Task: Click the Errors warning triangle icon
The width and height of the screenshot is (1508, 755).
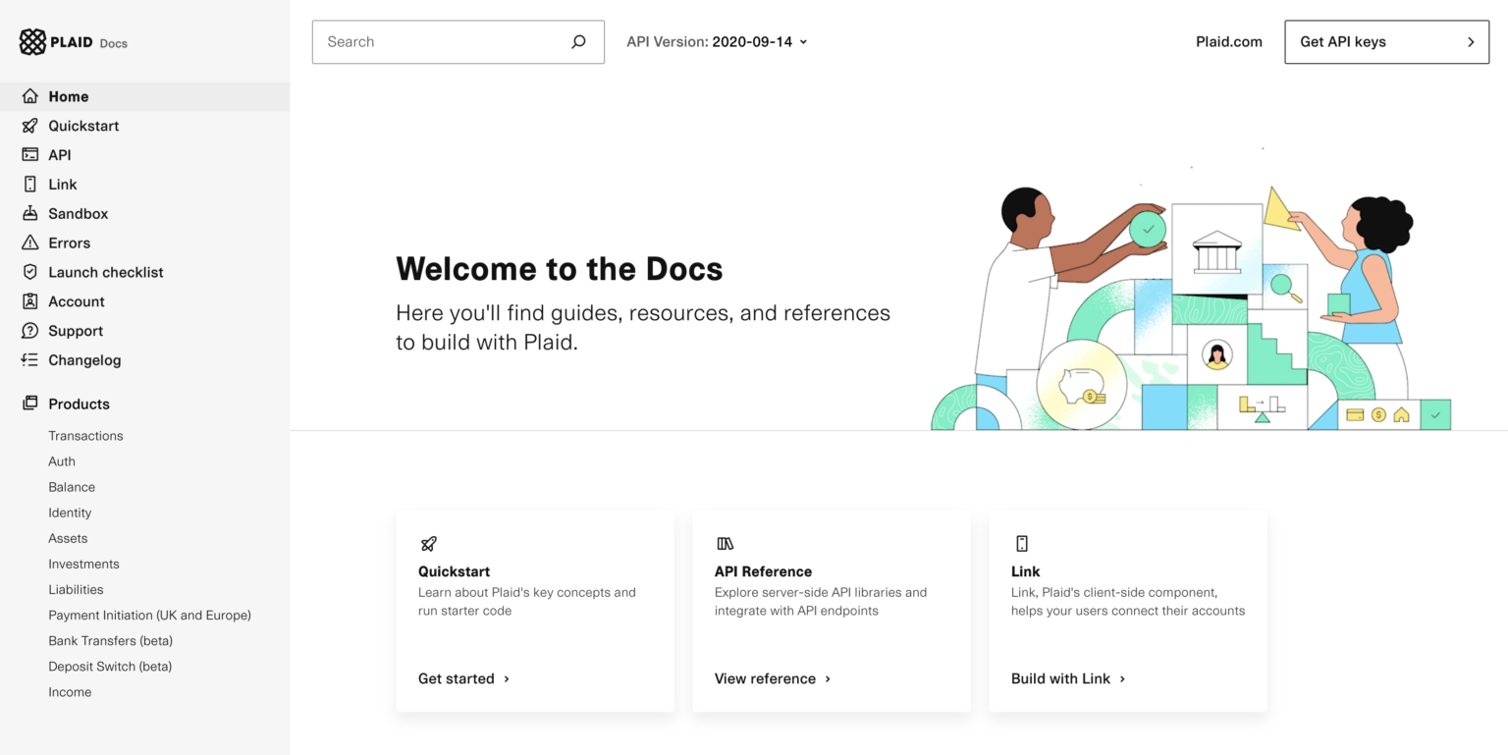Action: click(x=29, y=243)
